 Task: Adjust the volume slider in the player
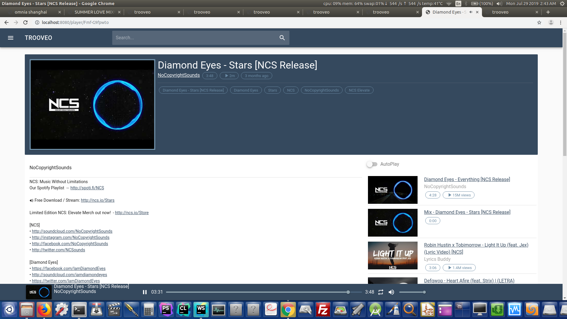tap(412, 292)
